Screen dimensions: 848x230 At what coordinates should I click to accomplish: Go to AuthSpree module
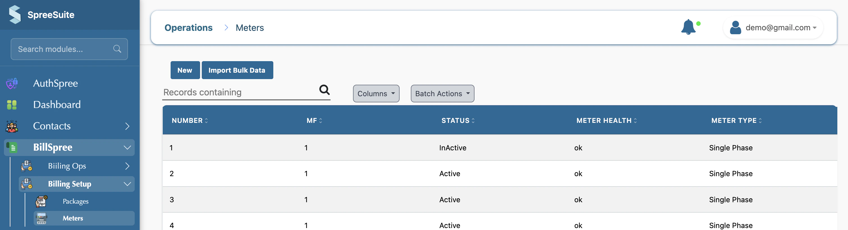(x=55, y=84)
